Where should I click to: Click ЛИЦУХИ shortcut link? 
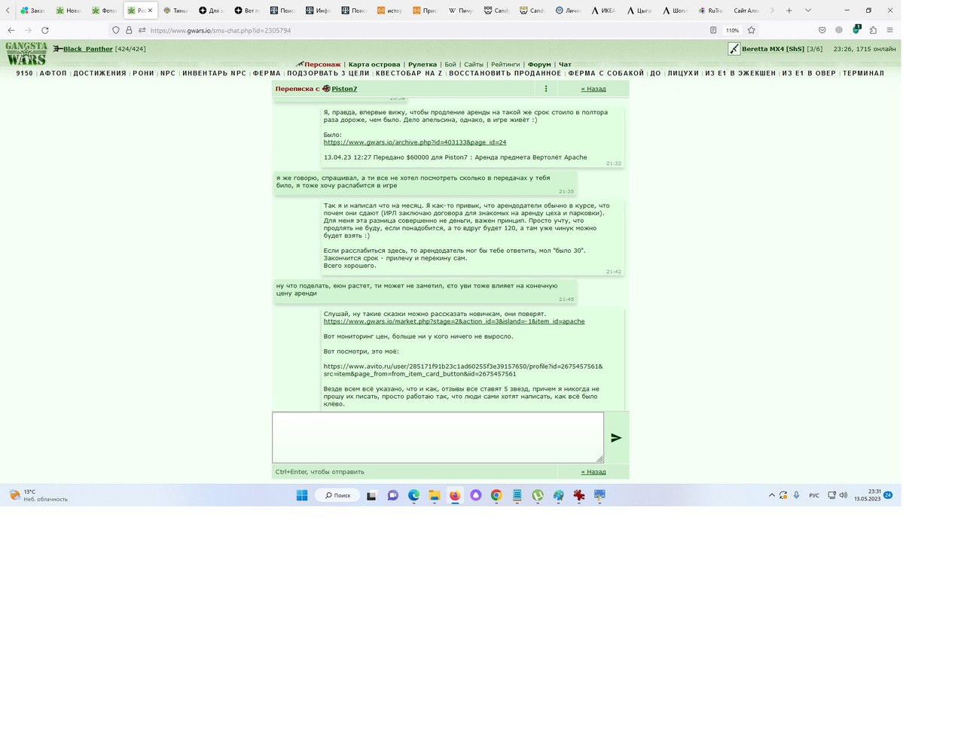pyautogui.click(x=683, y=74)
